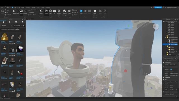Viewport: 179px width, 101px height.
Task: Open the FILE menu
Action: pyautogui.click(x=2, y=7)
